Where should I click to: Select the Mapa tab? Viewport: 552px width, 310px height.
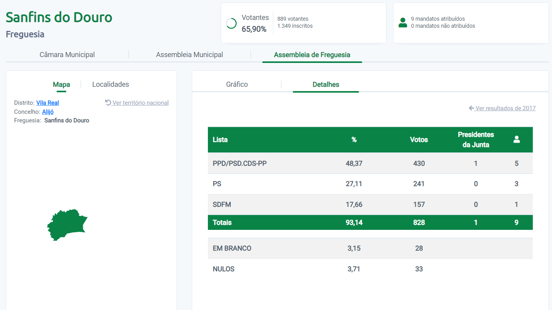click(61, 84)
